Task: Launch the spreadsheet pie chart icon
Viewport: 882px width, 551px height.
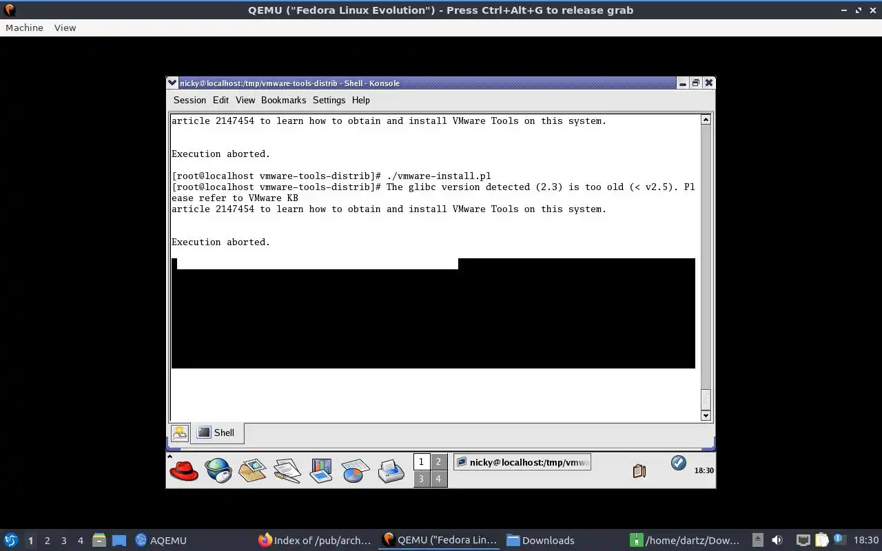Action: (356, 471)
